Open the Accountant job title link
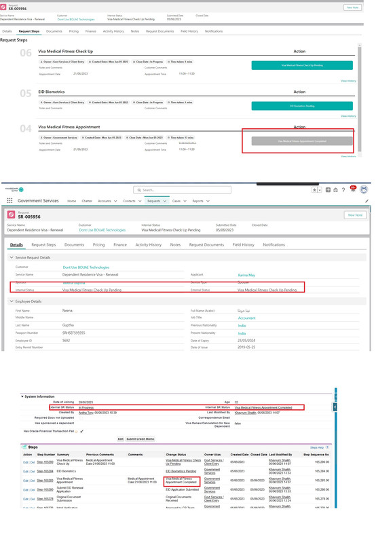The width and height of the screenshot is (376, 543). point(246,318)
